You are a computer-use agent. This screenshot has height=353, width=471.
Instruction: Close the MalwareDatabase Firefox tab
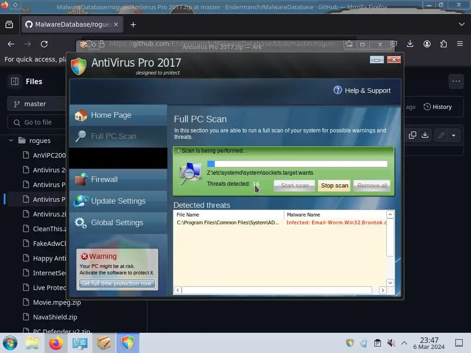tap(116, 24)
